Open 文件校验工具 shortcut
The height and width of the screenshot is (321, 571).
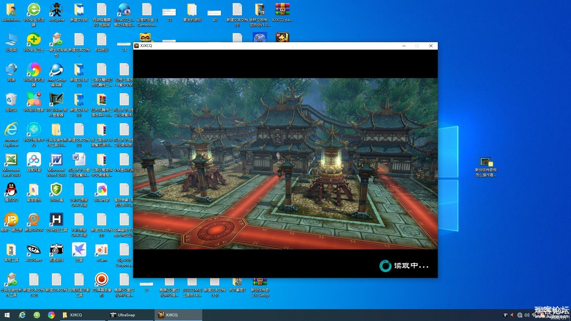pyautogui.click(x=57, y=223)
